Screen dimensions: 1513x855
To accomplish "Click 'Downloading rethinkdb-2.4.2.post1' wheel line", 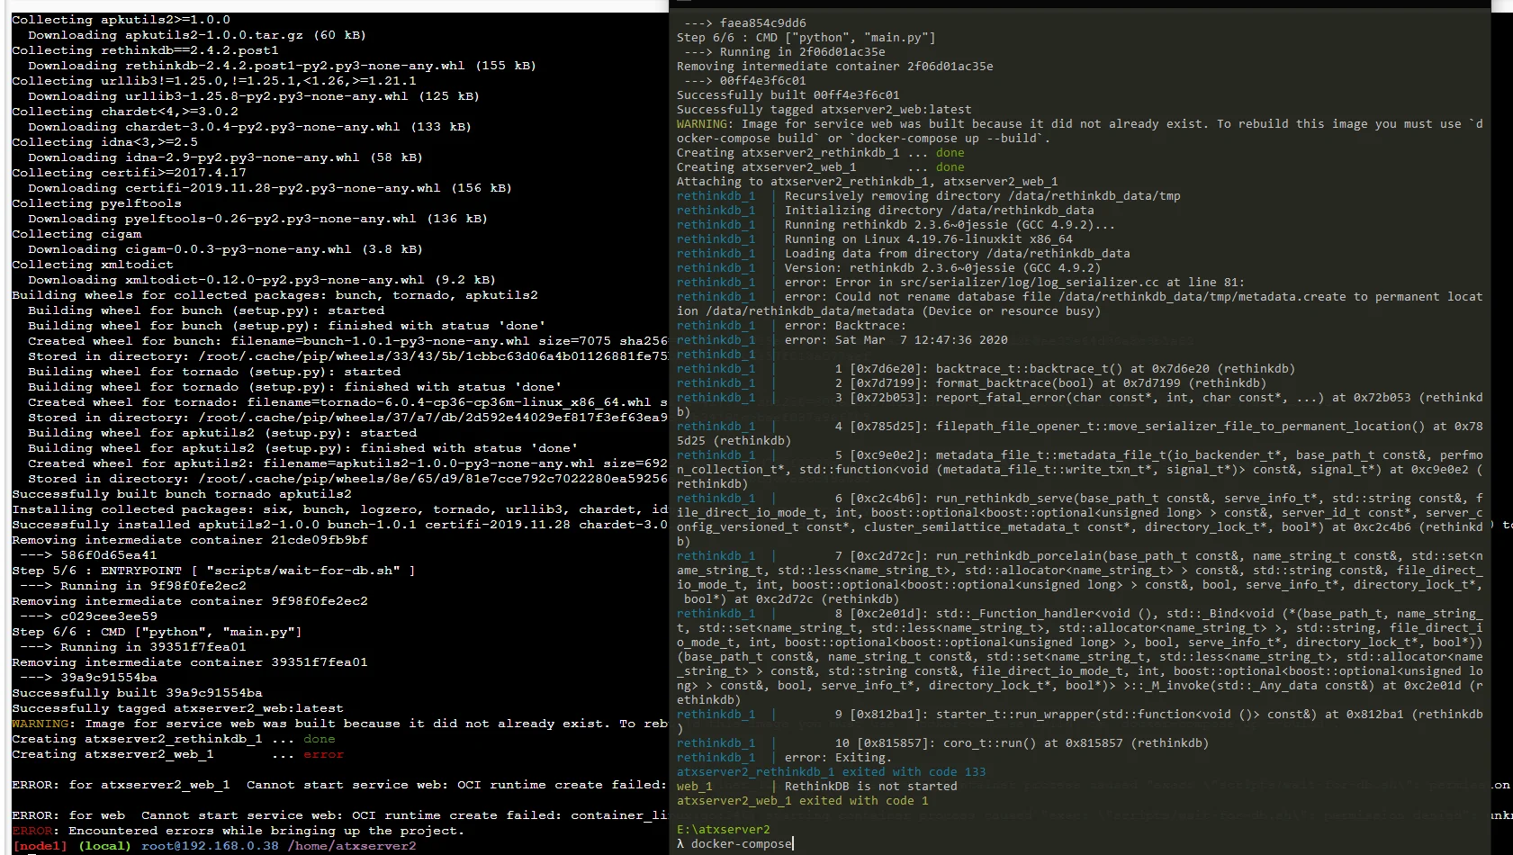I will coord(282,66).
